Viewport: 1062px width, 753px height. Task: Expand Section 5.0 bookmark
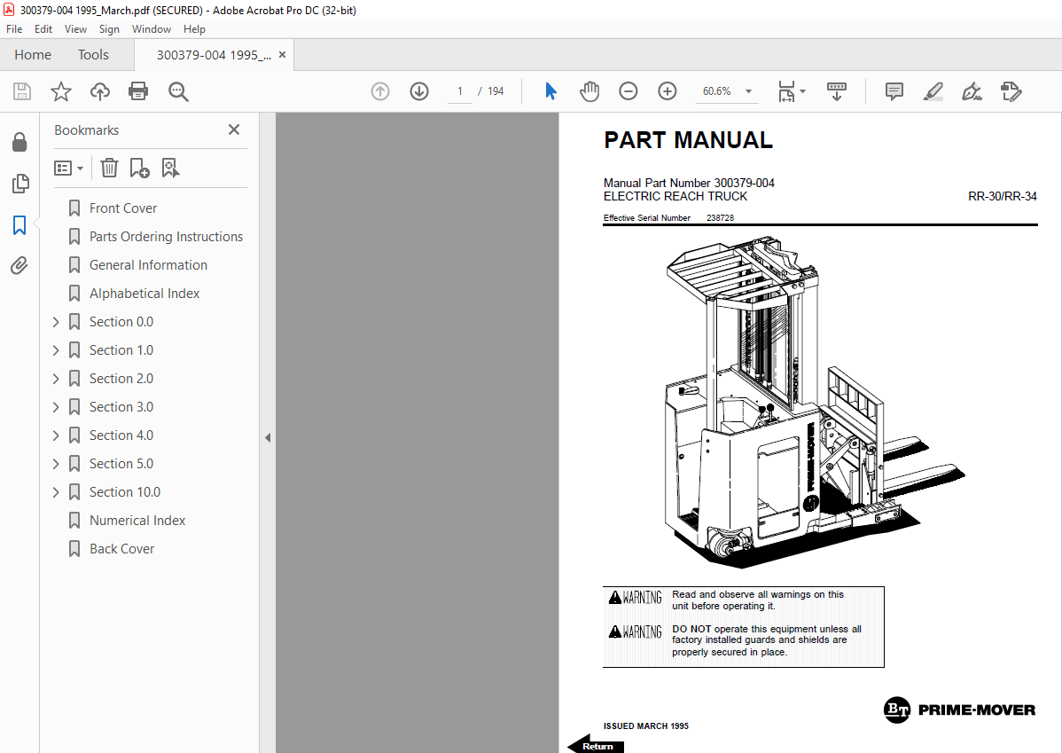point(56,464)
